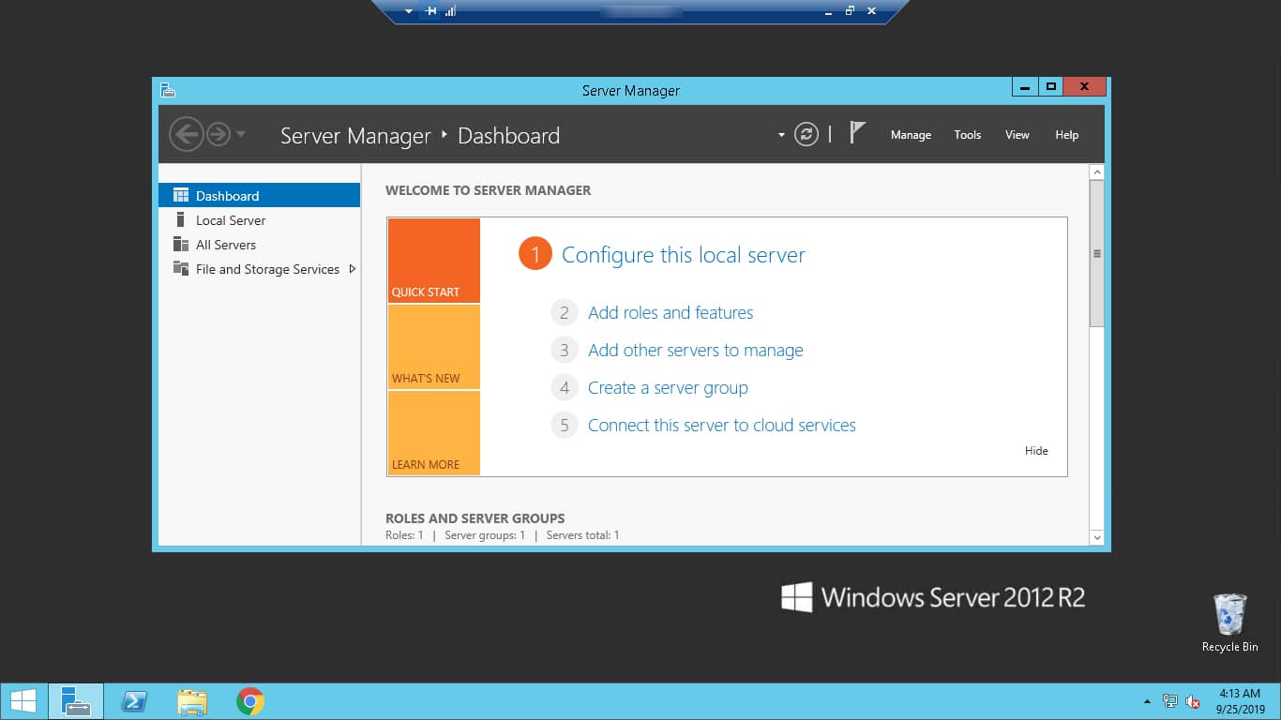Image resolution: width=1281 pixels, height=720 pixels.
Task: Click the forward navigation arrow
Action: (219, 134)
